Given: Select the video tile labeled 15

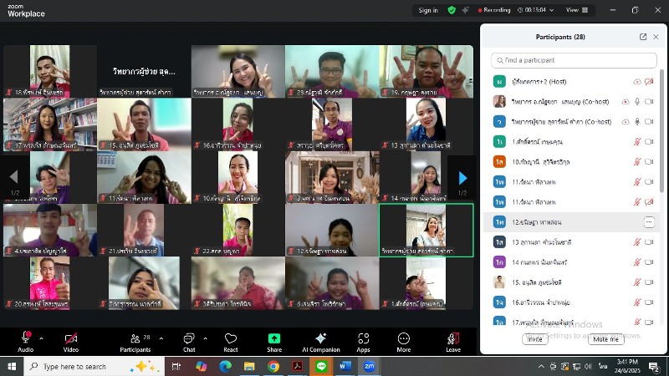Looking at the screenshot, I should [x=144, y=124].
